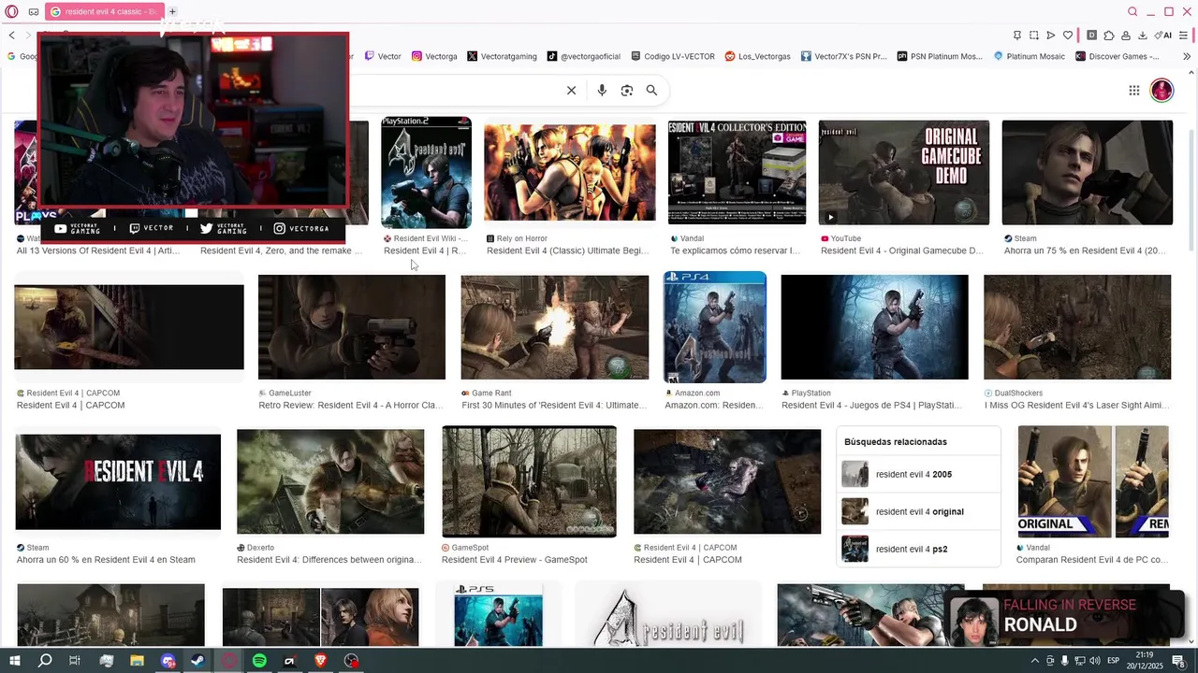The image size is (1198, 673).
Task: Open volume control in system tray
Action: pyautogui.click(x=1095, y=661)
